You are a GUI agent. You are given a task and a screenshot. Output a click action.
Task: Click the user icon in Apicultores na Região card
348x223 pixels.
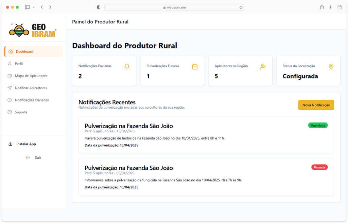(263, 67)
